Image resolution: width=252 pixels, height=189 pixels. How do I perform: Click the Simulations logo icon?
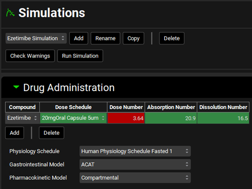10,13
